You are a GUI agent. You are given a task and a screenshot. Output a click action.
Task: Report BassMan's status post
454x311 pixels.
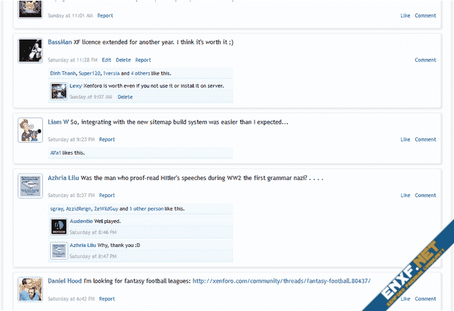point(143,60)
